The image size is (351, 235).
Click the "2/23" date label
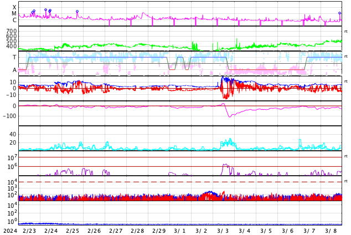coord(29,231)
